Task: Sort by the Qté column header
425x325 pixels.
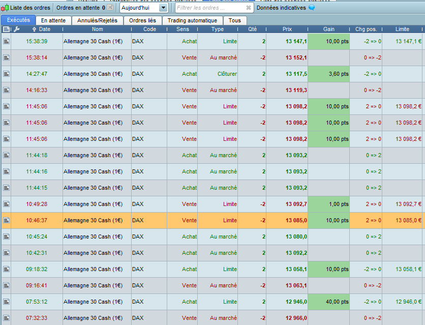Action: (x=252, y=29)
